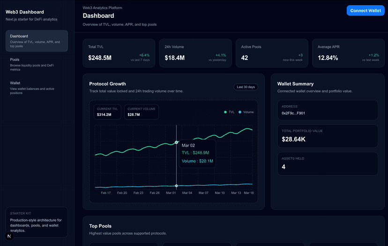388x246 pixels.
Task: Click the wallet address 0x2F9c...F901 field
Action: point(327,110)
